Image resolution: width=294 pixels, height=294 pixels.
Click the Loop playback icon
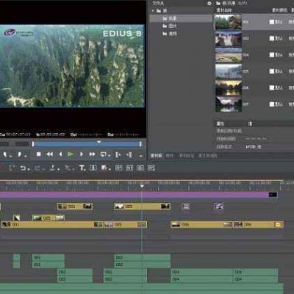coord(103,154)
